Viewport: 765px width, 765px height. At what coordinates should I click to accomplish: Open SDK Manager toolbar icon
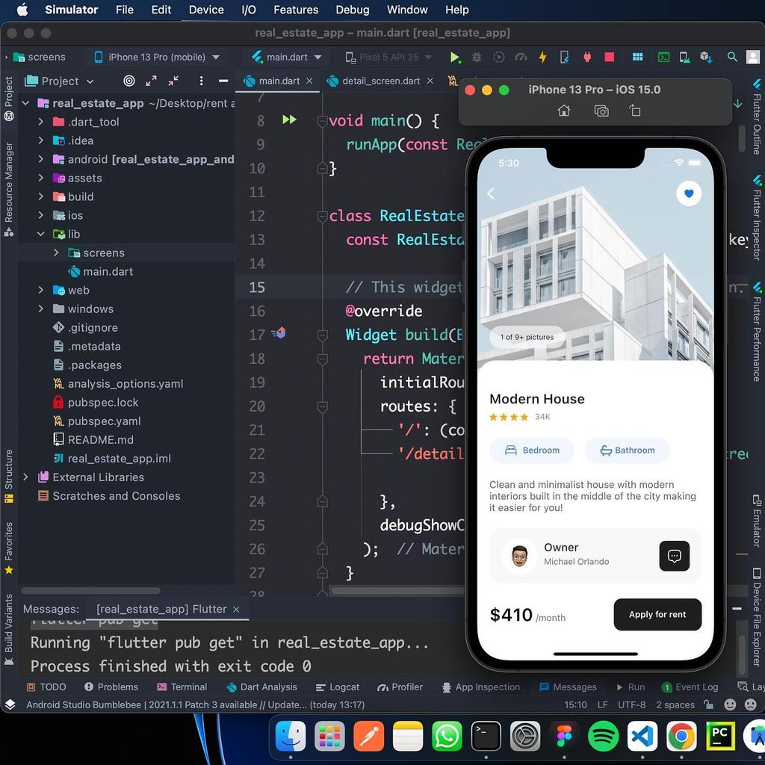point(706,57)
